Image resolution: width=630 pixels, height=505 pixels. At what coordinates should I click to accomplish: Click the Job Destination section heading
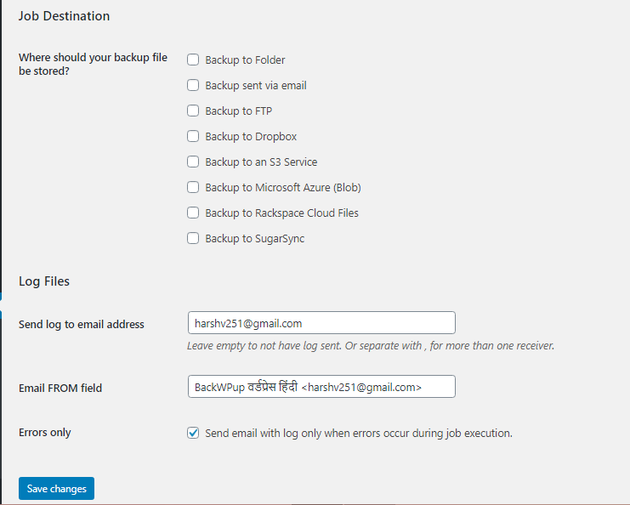[x=64, y=16]
